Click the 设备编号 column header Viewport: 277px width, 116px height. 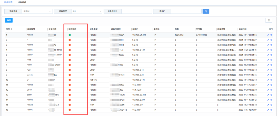31,29
